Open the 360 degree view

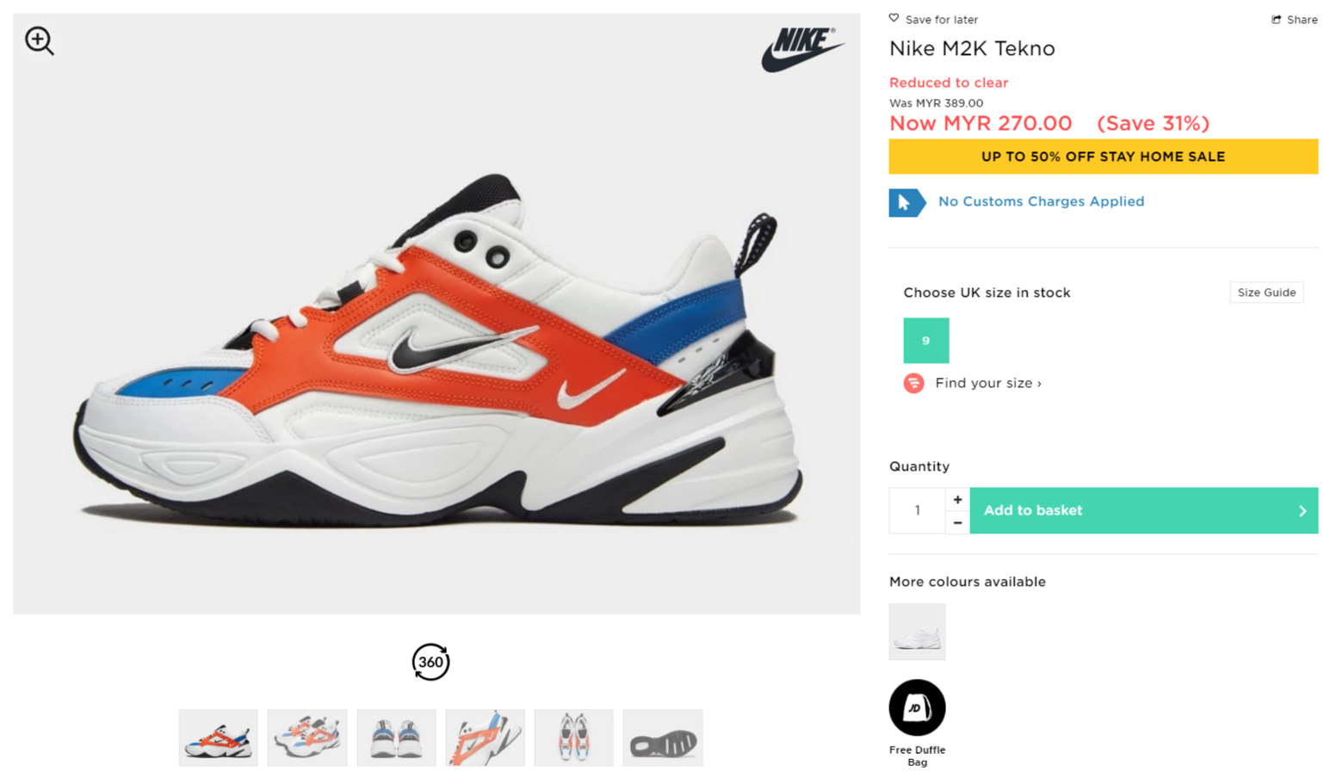pos(430,662)
